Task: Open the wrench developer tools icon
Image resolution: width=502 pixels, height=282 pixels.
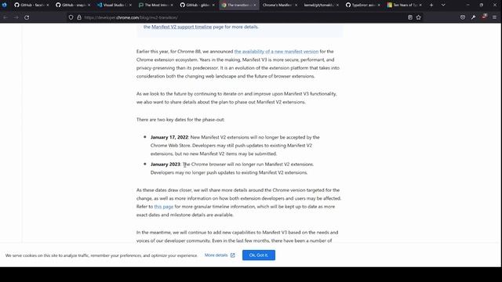Action: click(473, 17)
